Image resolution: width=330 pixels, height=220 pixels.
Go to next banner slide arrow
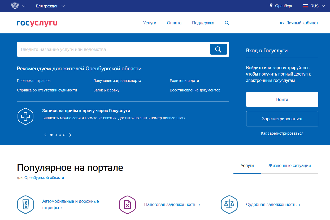[x=70, y=135]
